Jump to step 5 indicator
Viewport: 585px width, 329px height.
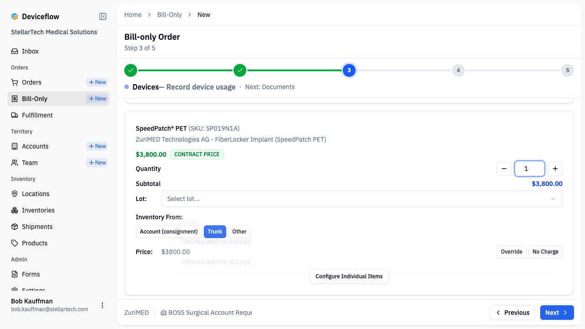click(568, 70)
